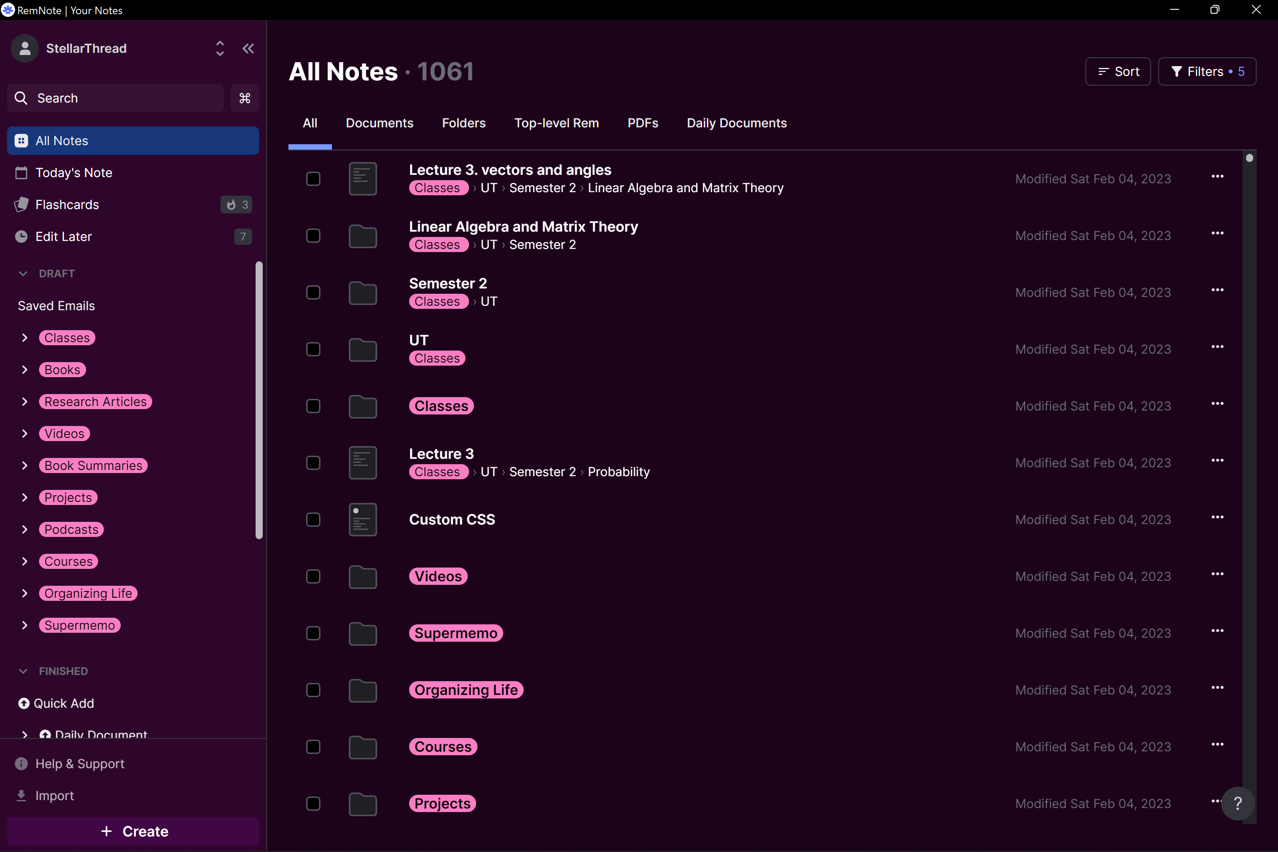The image size is (1278, 852).
Task: Click the Create button
Action: (x=133, y=831)
